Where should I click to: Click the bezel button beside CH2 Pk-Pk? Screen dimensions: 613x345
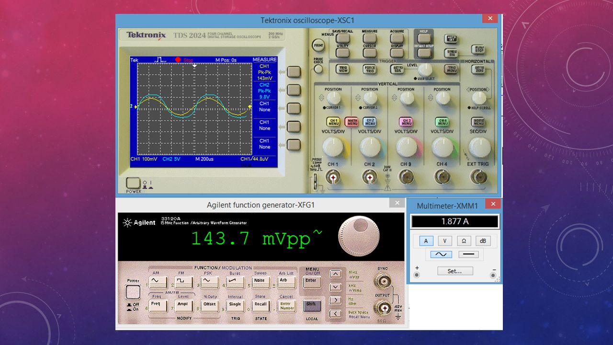click(294, 90)
